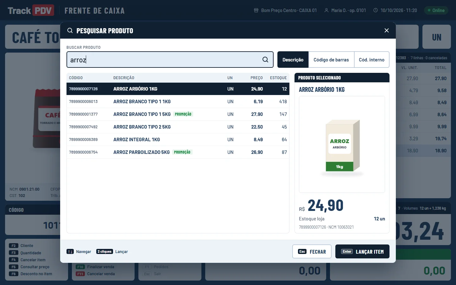The image size is (456, 285).
Task: Select the ARROZ ARBÓRIO 1KG row
Action: [x=178, y=89]
